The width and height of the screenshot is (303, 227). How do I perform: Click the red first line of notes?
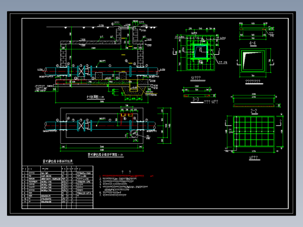coord(126,176)
